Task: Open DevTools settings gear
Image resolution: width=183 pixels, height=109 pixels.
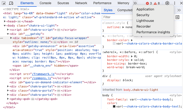Action: click(x=167, y=3)
